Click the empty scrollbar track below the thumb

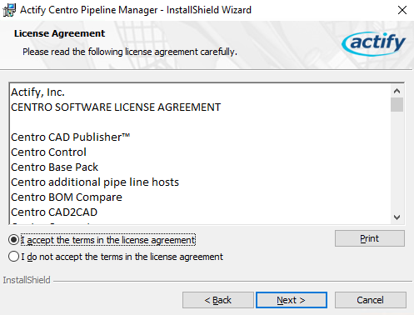[x=397, y=161]
